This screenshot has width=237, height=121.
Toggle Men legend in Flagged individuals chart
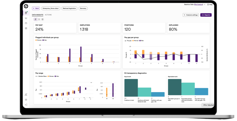(x=44, y=40)
